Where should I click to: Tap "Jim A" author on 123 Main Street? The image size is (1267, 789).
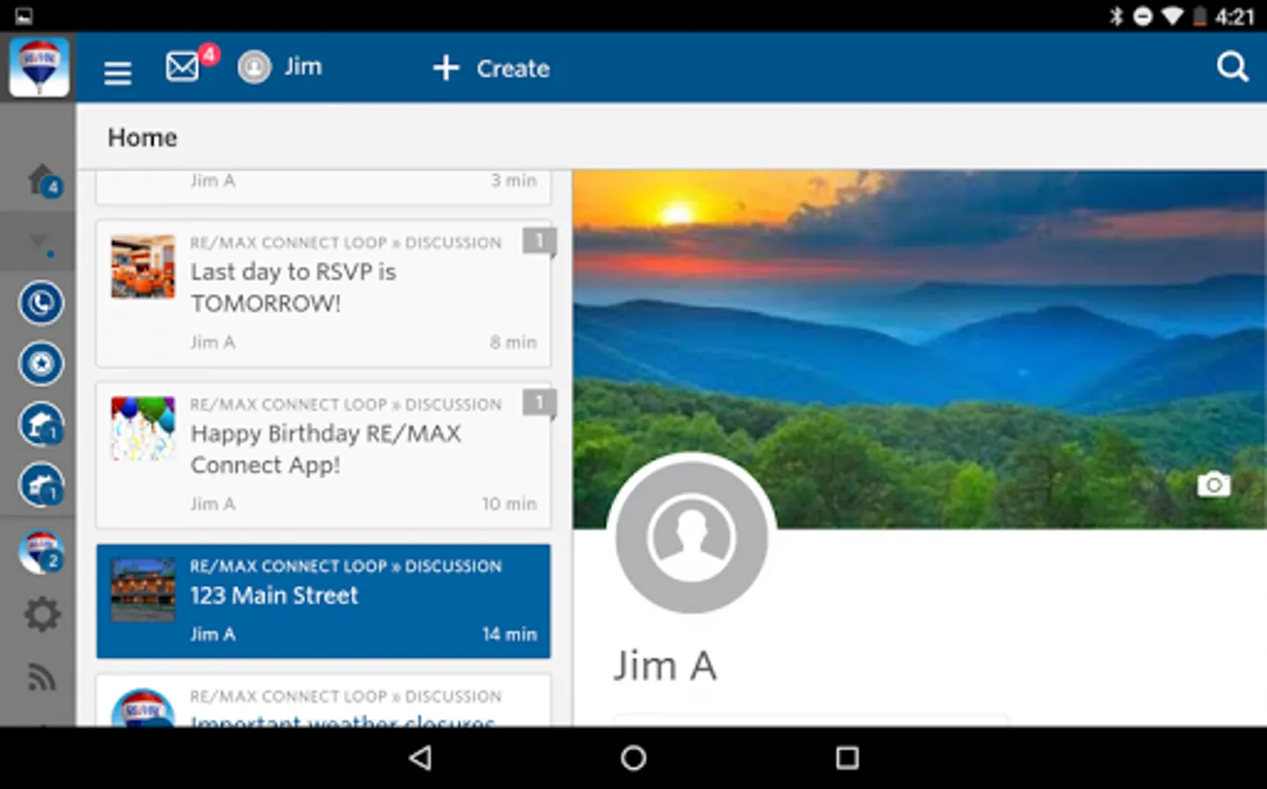[213, 634]
